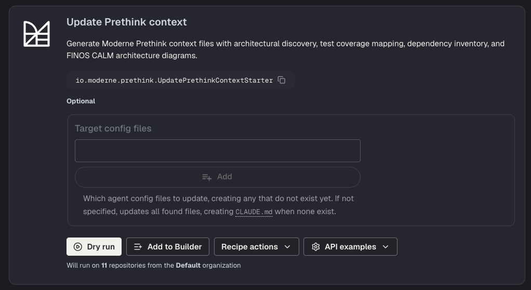531x290 pixels.
Task: Click the help text starting with 'Which agent config files to update'
Action: [218, 205]
